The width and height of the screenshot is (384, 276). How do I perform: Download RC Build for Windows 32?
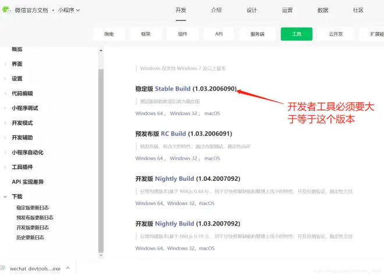click(x=183, y=158)
